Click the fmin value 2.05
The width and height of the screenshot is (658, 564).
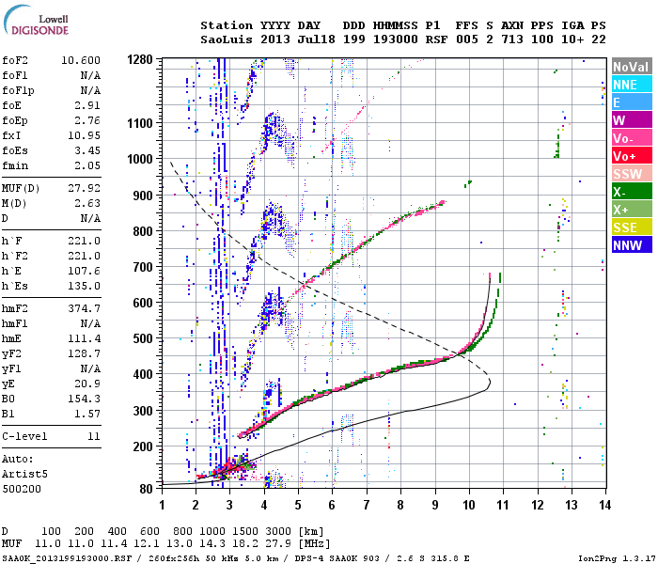[87, 165]
